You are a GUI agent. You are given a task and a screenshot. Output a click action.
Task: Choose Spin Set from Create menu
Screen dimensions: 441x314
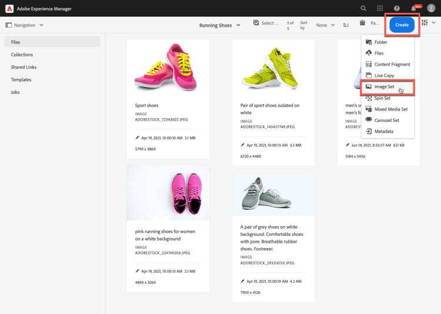click(x=382, y=98)
